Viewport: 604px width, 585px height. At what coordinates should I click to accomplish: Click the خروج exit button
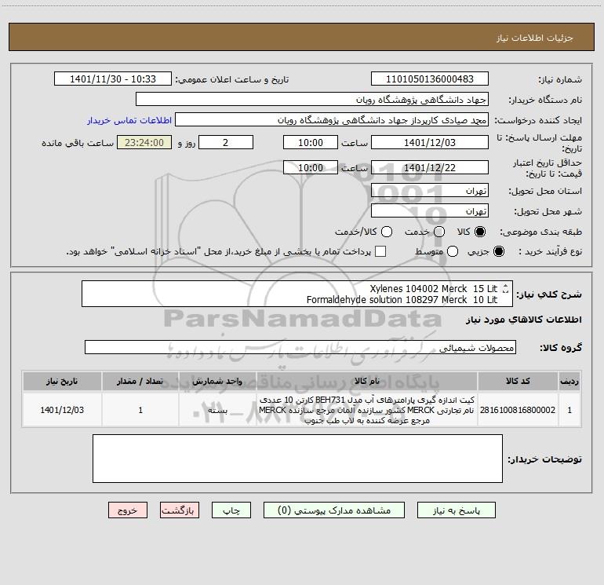[x=128, y=510]
